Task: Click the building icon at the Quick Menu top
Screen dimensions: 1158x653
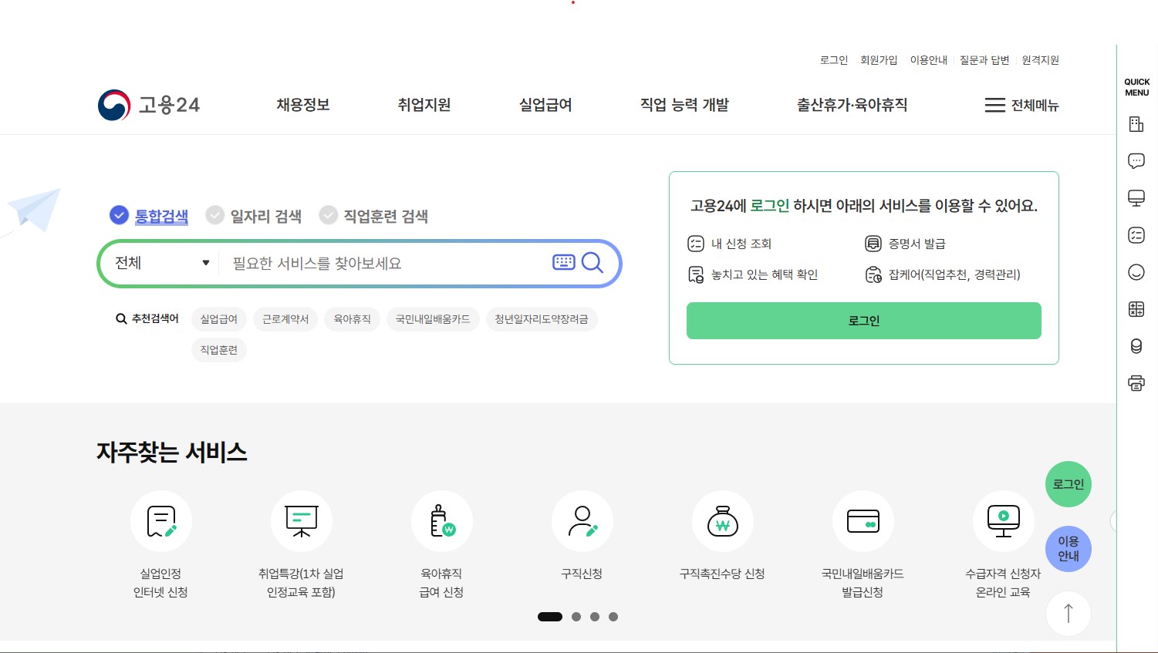Action: click(1136, 123)
